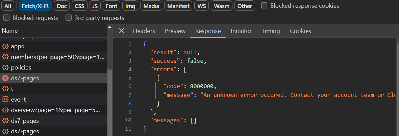This screenshot has height=136, width=399.
Task: Click the policies request JSON icon
Action: point(5,67)
